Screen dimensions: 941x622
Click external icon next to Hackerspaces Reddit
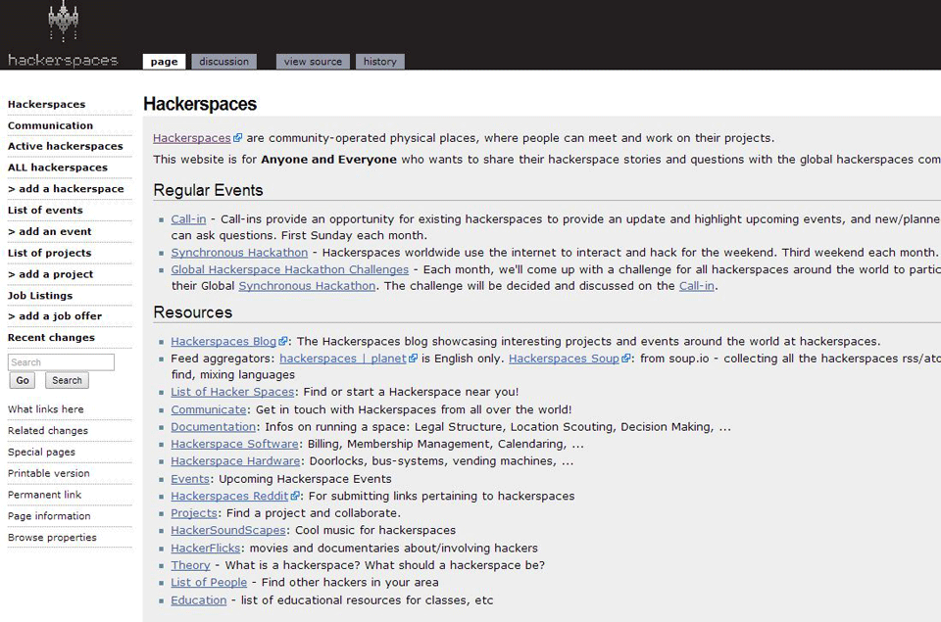[x=295, y=496]
